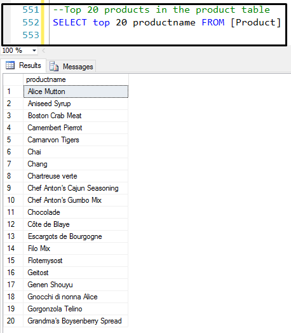Click line number 551 in the margin
Image resolution: width=291 pixels, height=333 pixels.
(x=31, y=10)
